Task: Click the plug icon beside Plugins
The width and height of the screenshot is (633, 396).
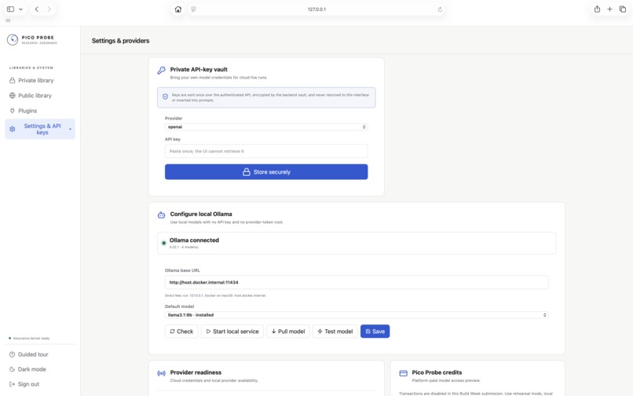Action: 12,111
